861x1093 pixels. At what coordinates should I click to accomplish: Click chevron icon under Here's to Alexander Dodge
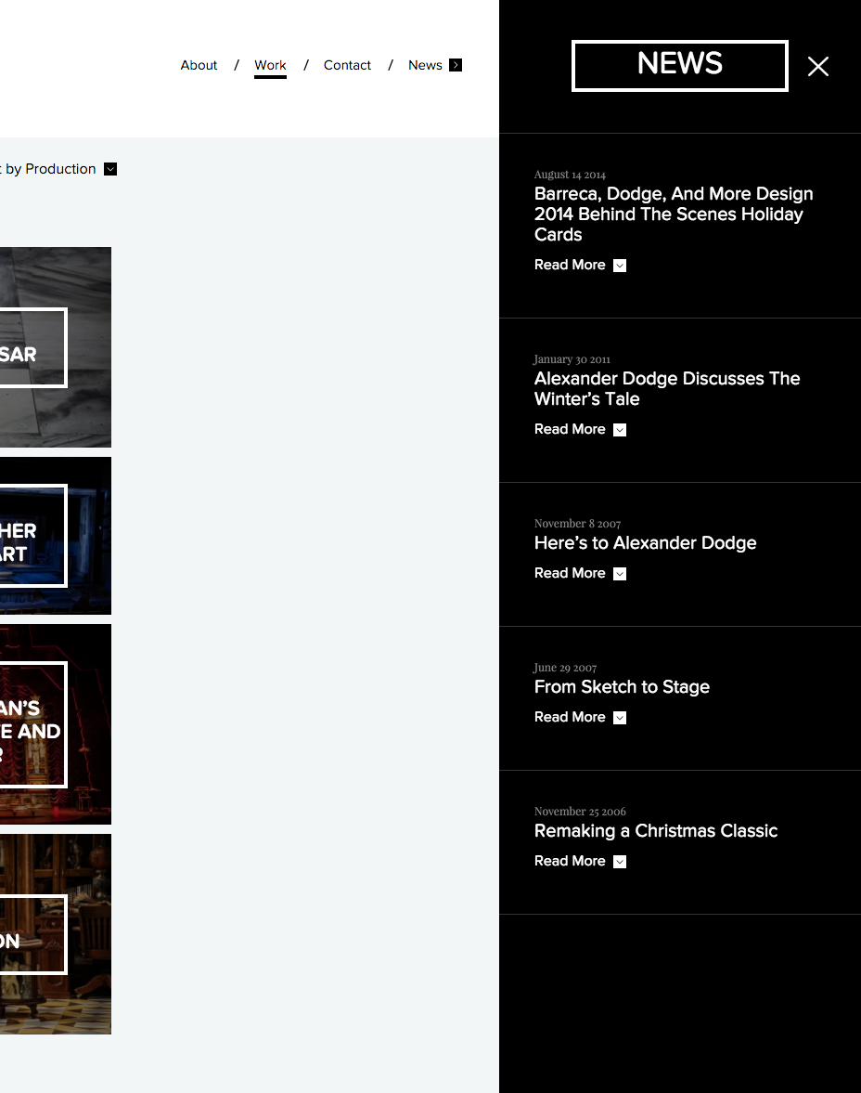coord(620,574)
